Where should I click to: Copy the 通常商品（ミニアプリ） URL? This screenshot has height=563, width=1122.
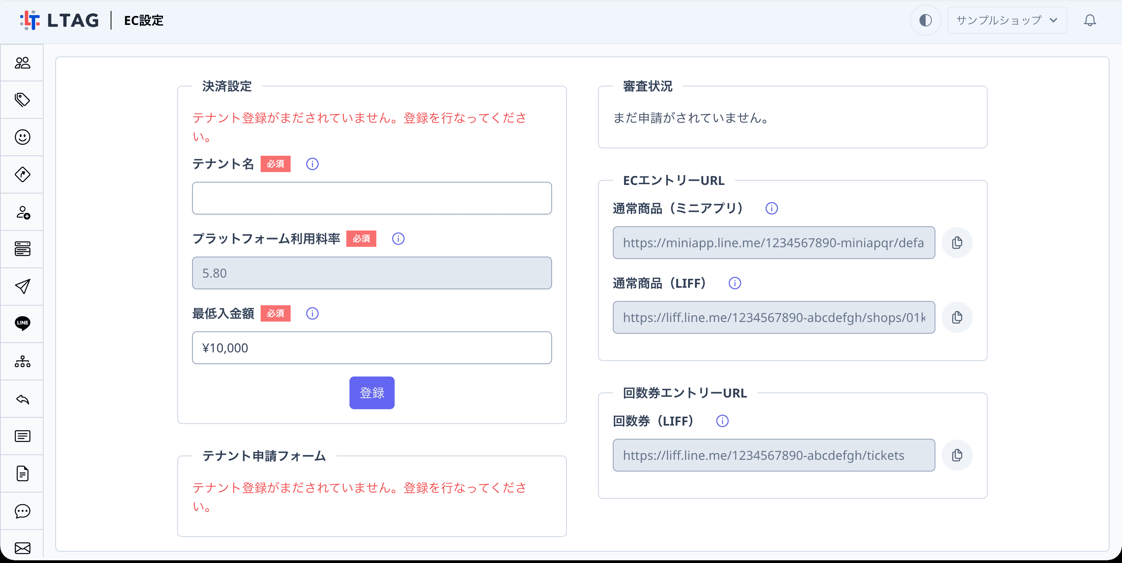957,243
